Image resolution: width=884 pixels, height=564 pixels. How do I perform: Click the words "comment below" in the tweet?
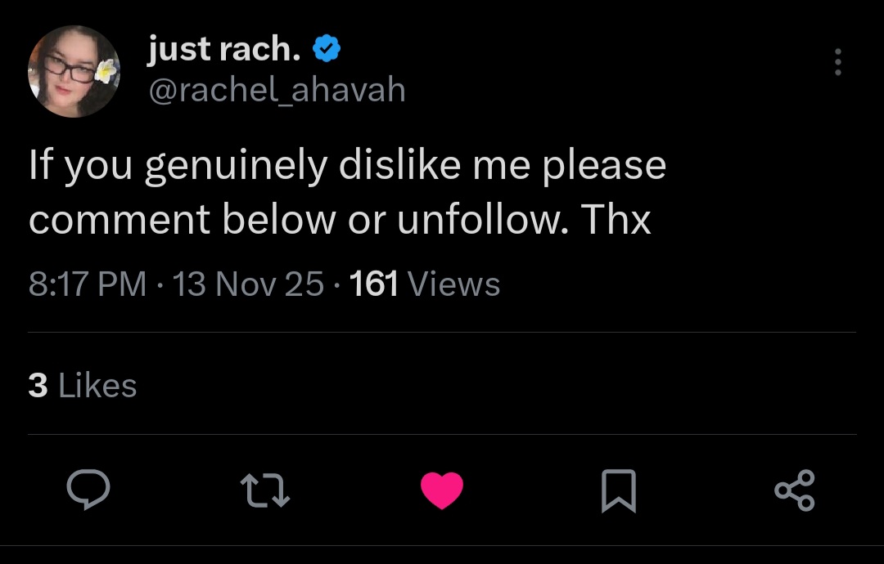pyautogui.click(x=182, y=221)
